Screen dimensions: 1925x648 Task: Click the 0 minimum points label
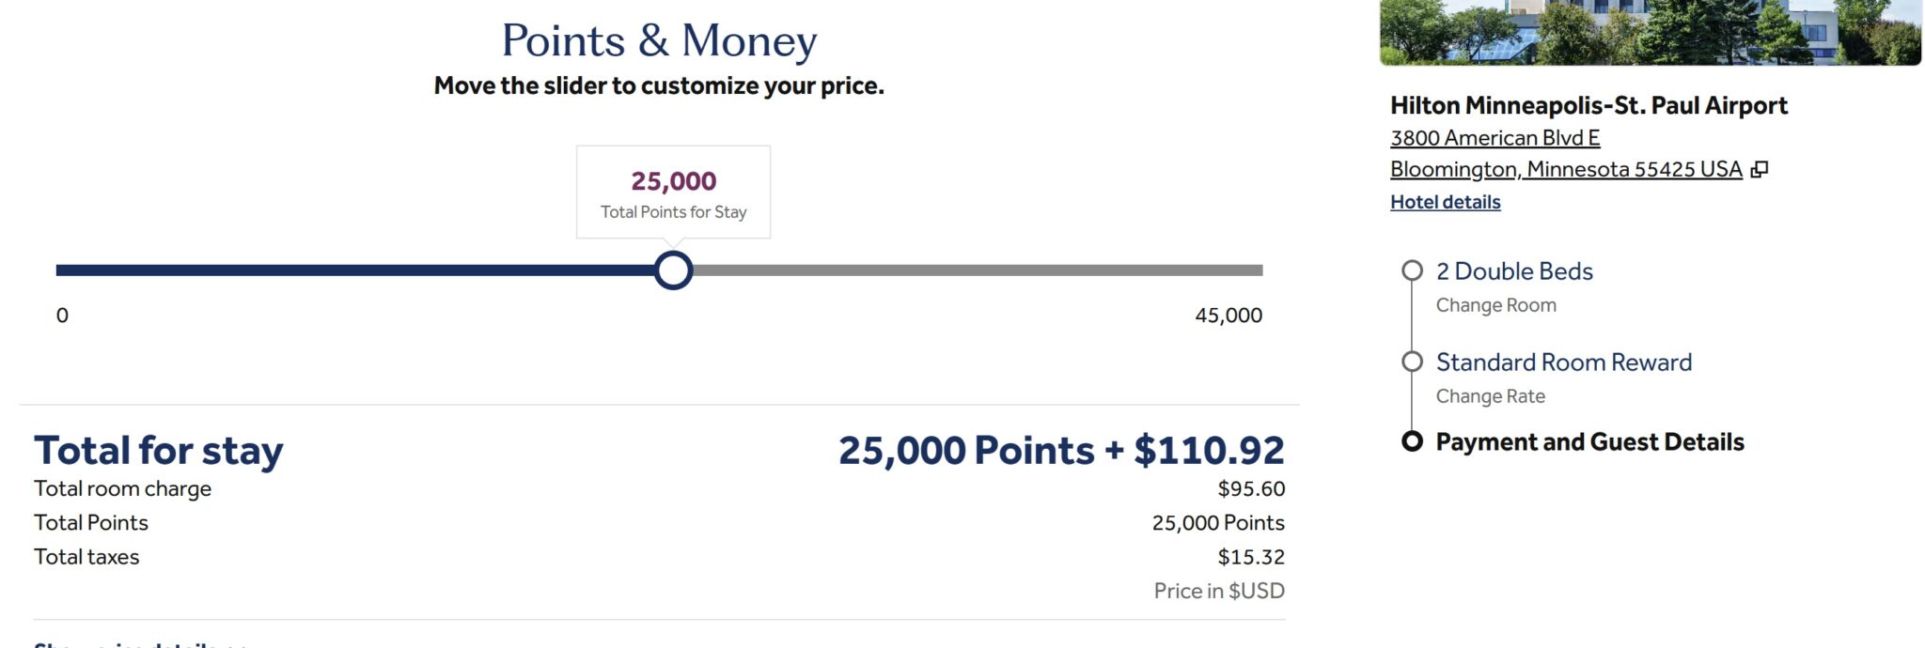tap(62, 316)
